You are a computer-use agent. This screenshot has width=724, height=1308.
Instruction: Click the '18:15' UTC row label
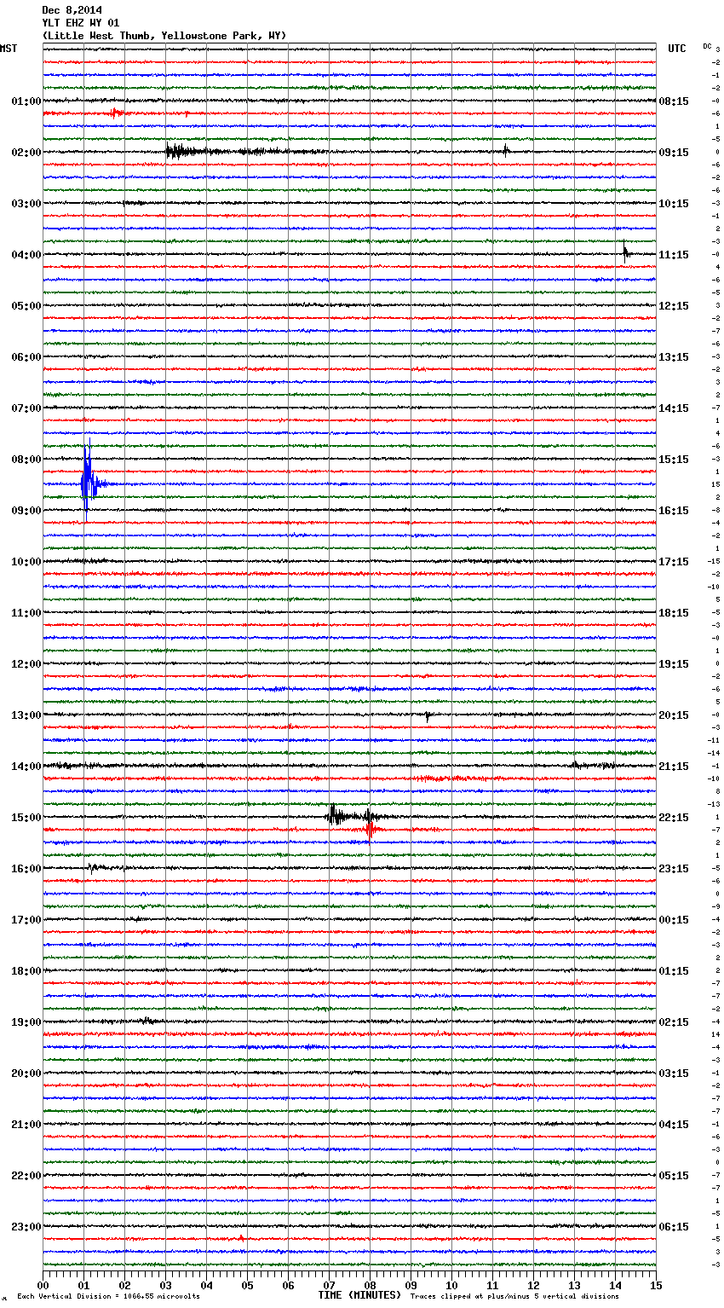674,613
